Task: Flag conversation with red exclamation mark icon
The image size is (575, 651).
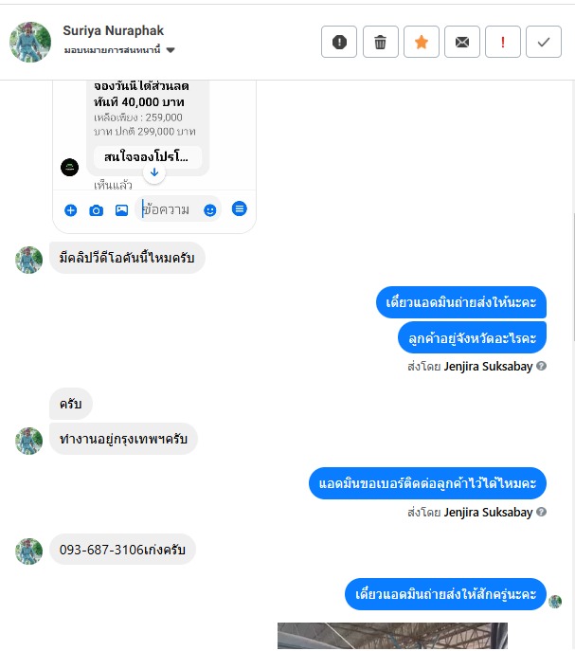Action: pyautogui.click(x=503, y=42)
